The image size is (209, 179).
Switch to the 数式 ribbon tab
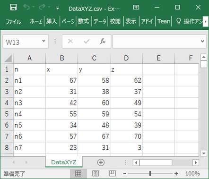click(84, 21)
